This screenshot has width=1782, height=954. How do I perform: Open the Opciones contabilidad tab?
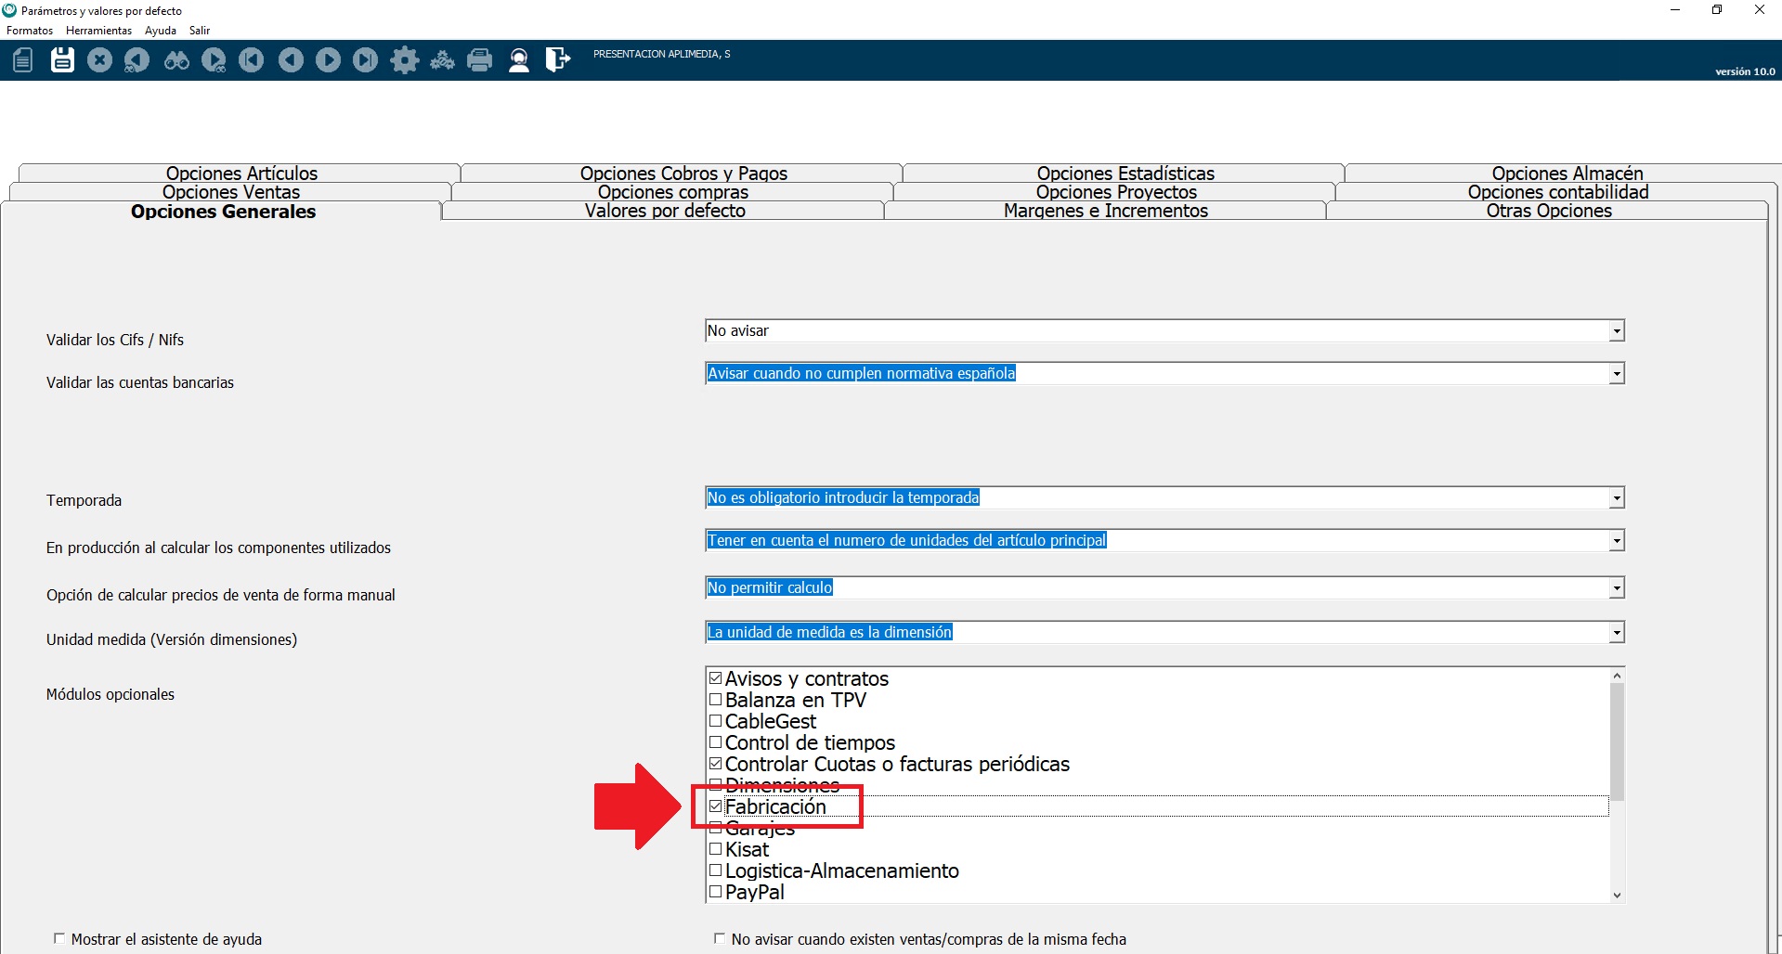(x=1557, y=192)
